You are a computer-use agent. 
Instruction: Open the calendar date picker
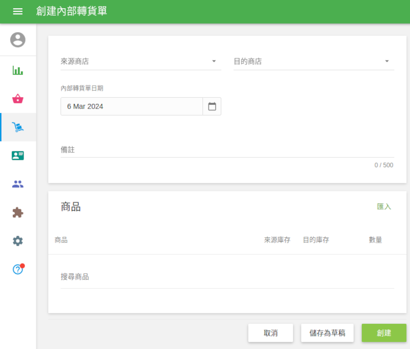pos(212,106)
